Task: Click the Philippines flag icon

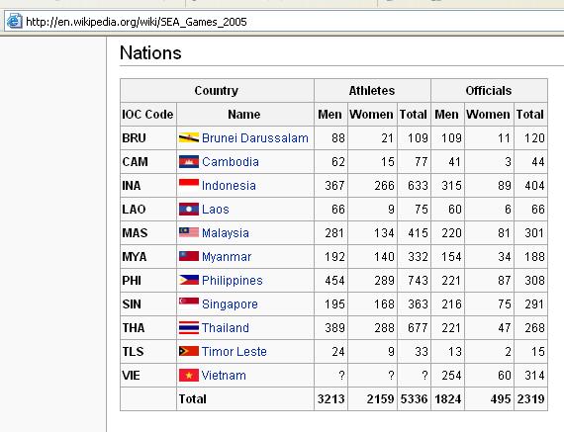Action: point(189,280)
